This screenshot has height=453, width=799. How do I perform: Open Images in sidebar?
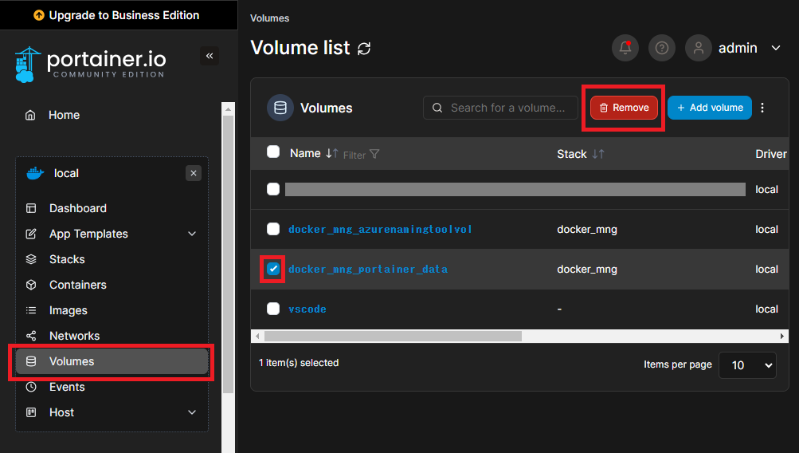[112, 310]
